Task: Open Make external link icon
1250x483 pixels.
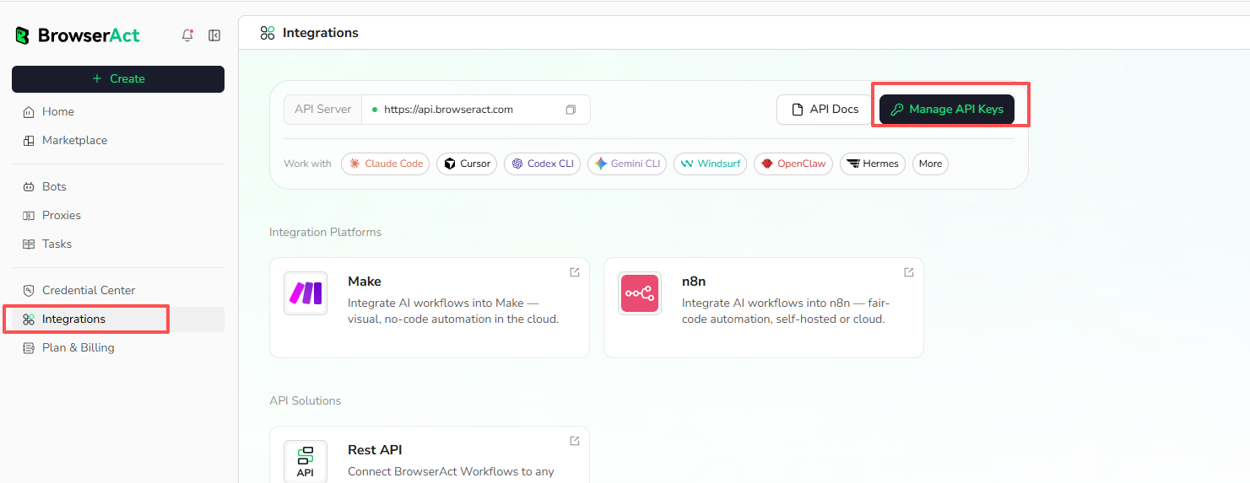Action: pyautogui.click(x=575, y=272)
